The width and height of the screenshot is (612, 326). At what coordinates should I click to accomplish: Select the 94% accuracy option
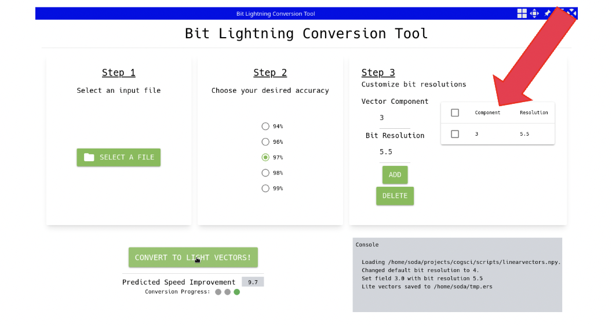click(265, 126)
